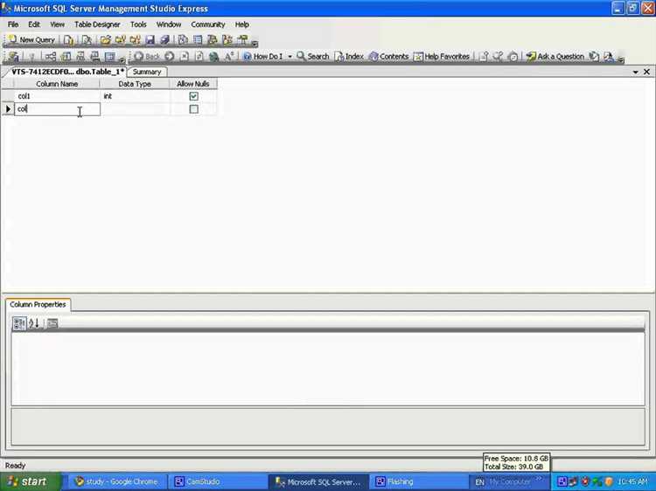The image size is (656, 491).
Task: Select the Column Properties tab
Action: (38, 304)
